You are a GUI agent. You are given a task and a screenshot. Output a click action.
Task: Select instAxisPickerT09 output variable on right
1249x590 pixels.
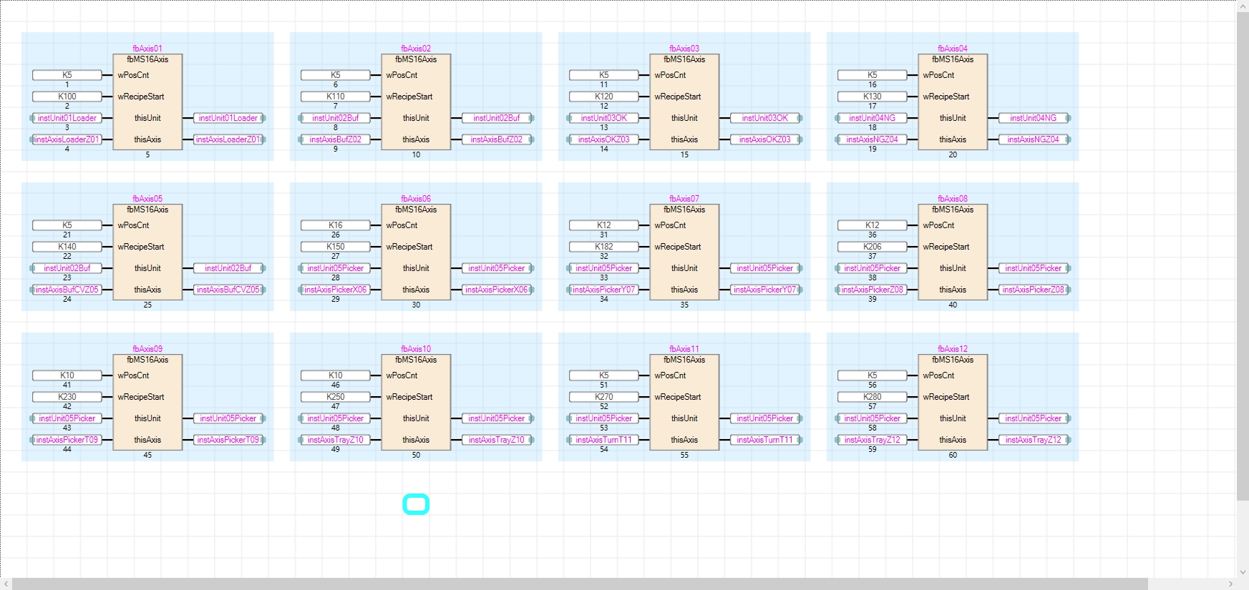(228, 440)
